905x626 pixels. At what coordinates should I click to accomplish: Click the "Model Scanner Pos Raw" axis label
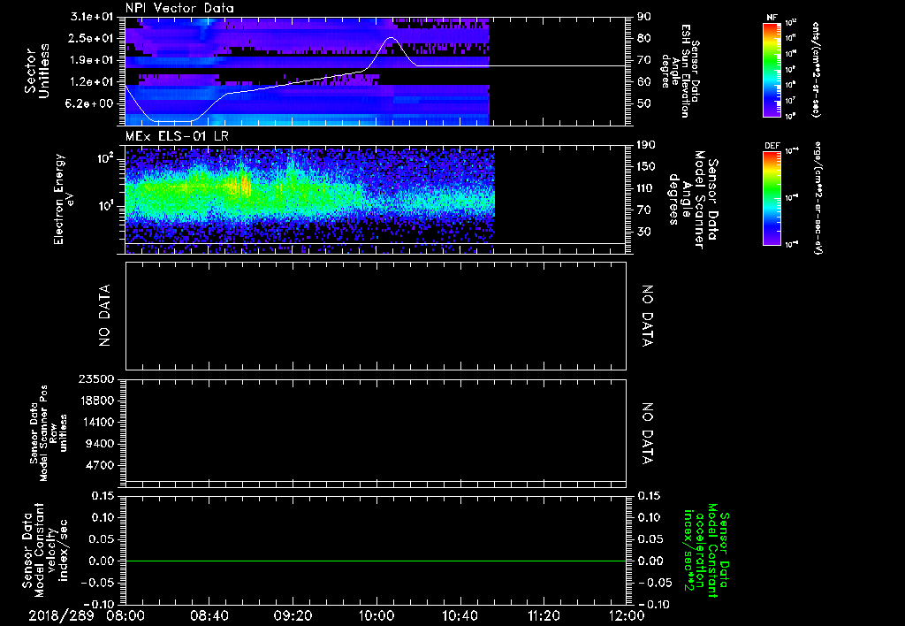tap(49, 433)
